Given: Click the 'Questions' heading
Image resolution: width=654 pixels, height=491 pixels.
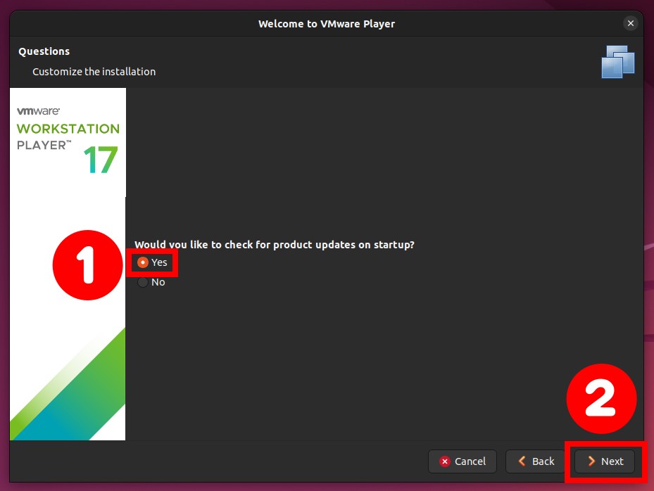Looking at the screenshot, I should (x=44, y=51).
